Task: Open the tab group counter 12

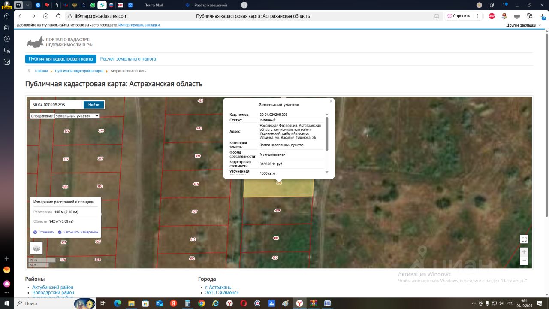Action: pos(18,5)
